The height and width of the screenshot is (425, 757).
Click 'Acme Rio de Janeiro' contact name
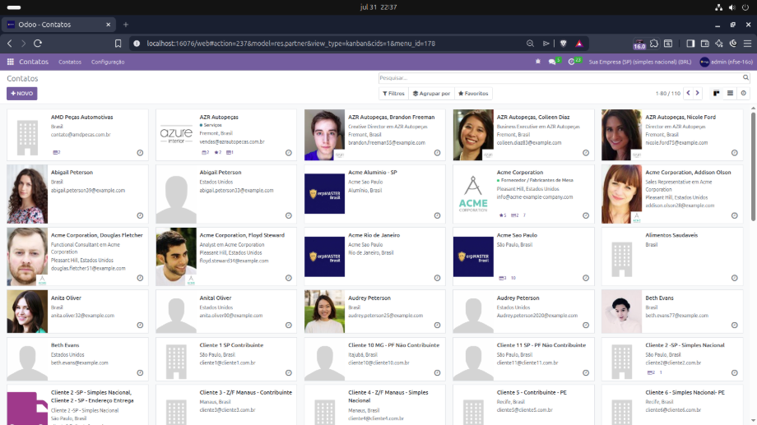[374, 235]
